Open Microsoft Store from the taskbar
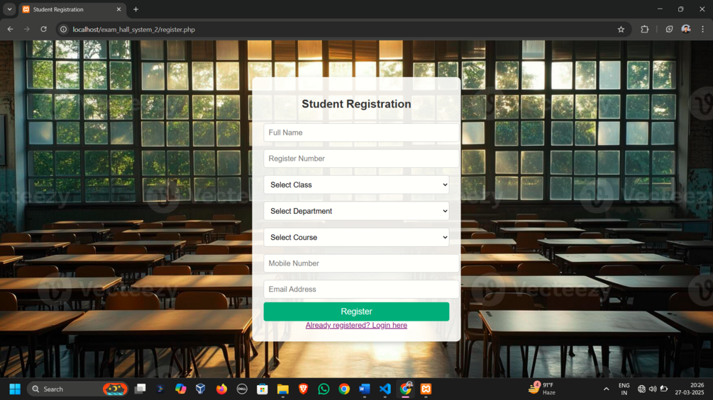 pyautogui.click(x=262, y=389)
